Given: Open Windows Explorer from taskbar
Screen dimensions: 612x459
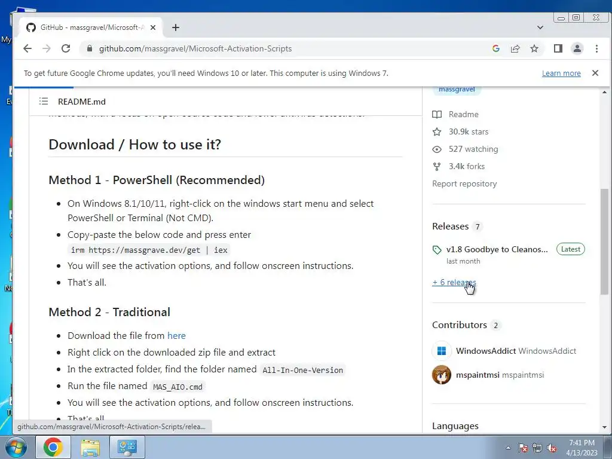Looking at the screenshot, I should point(90,447).
